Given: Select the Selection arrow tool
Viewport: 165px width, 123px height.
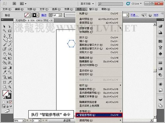Looking at the screenshot, I should (4, 27).
